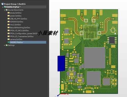Select the F4SDR2.PrjPcb project name
This screenshot has width=127, height=97.
[13, 7]
